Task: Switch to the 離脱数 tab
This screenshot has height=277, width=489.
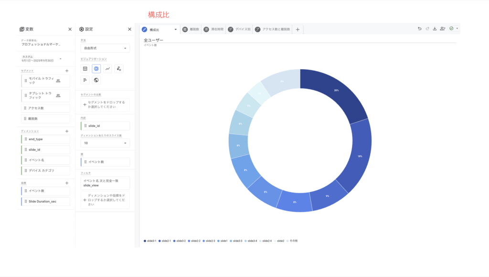Action: point(191,30)
